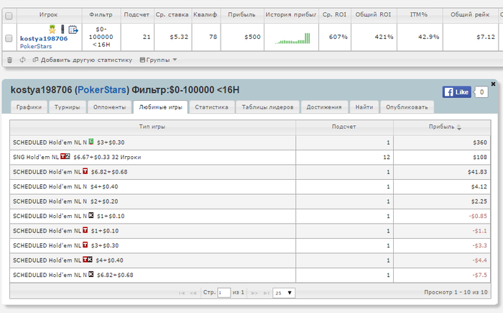The height and width of the screenshot is (313, 503).
Task: Click the Facebook like count 0 bubble
Action: click(x=481, y=92)
